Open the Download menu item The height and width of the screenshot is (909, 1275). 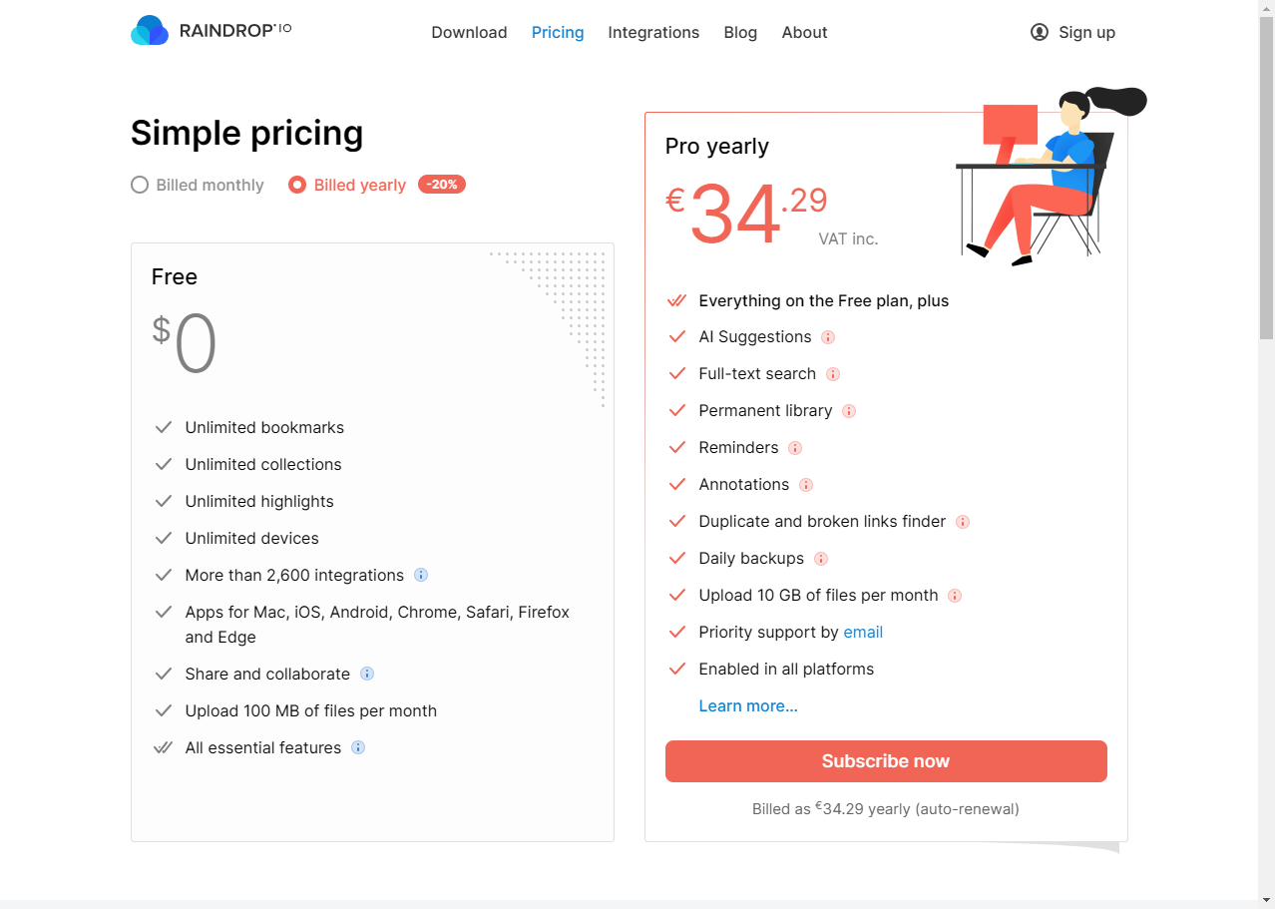pos(469,32)
